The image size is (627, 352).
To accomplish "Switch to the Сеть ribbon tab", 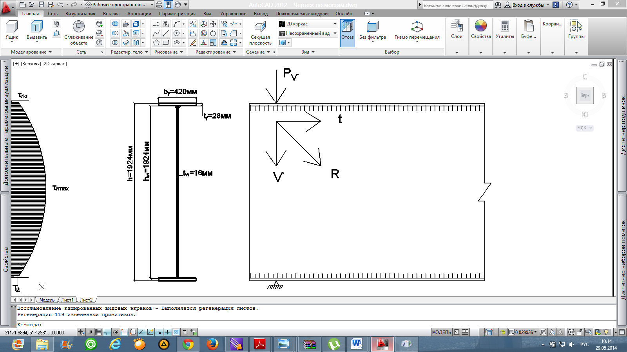I will [53, 14].
